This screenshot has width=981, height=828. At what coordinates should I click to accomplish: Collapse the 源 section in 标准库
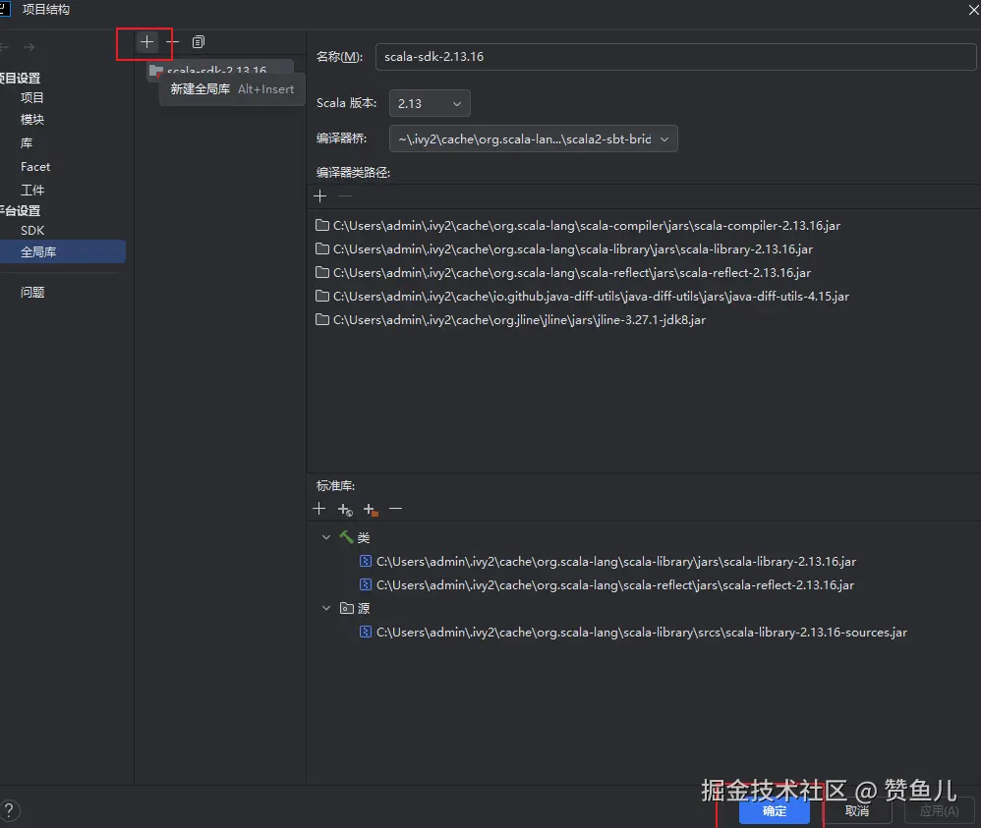coord(325,608)
